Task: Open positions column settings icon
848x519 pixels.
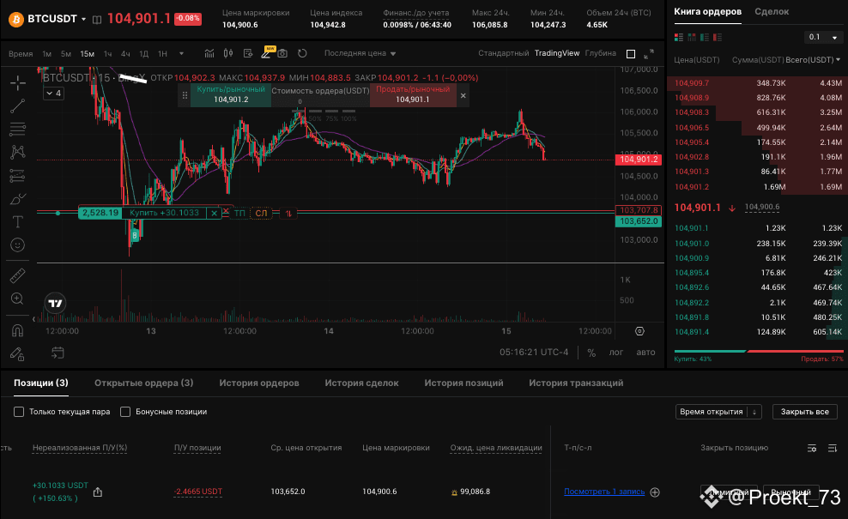Action: pos(812,448)
